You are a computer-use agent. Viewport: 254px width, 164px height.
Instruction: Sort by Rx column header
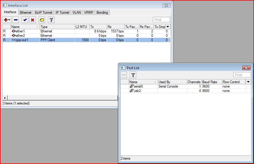click(116, 27)
